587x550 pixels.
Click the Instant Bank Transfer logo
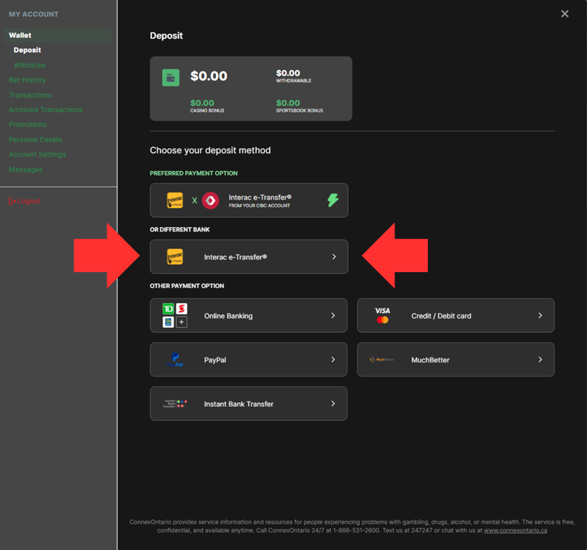coord(175,404)
